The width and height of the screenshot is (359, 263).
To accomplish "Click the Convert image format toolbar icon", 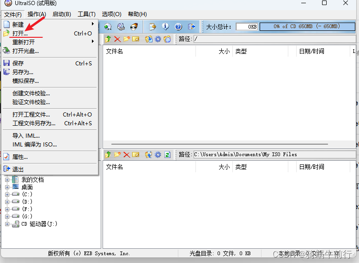I will [x=108, y=27].
